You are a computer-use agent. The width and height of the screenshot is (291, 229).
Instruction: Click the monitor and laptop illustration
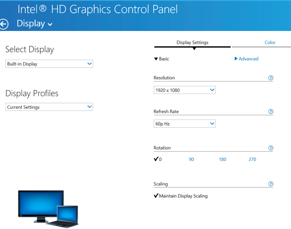(x=48, y=209)
